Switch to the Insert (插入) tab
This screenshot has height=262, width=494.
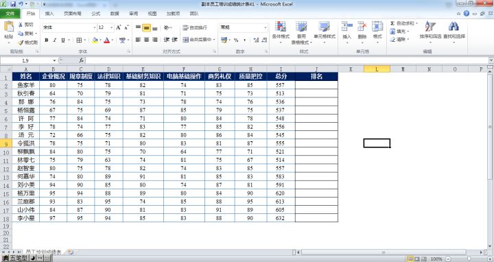pyautogui.click(x=49, y=14)
